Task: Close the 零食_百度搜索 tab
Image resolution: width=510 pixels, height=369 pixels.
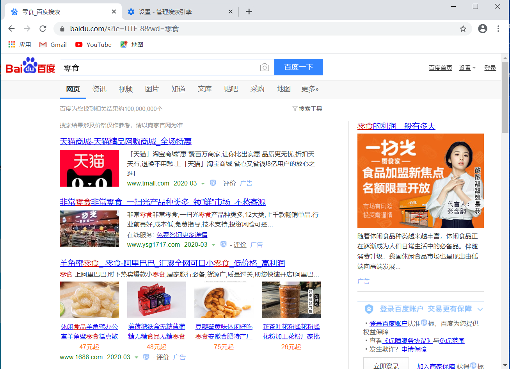Action: [x=114, y=12]
